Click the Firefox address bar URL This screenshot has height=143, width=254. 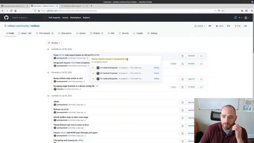click(x=69, y=11)
